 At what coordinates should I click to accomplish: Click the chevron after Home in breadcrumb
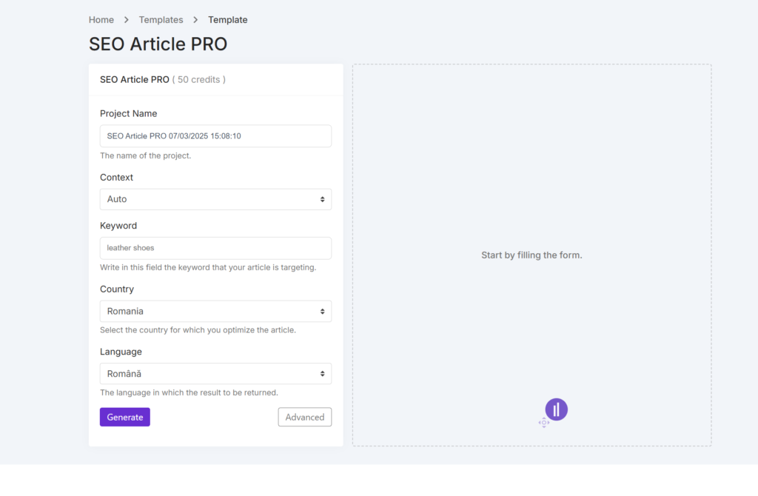pyautogui.click(x=127, y=20)
